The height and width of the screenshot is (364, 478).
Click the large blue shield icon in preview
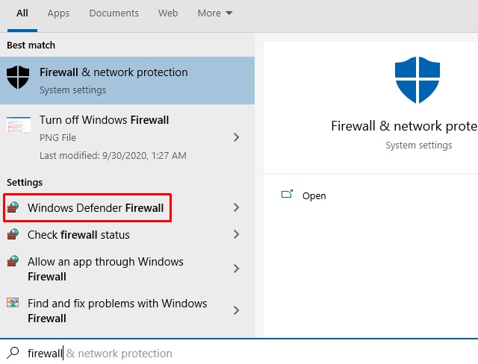(417, 80)
